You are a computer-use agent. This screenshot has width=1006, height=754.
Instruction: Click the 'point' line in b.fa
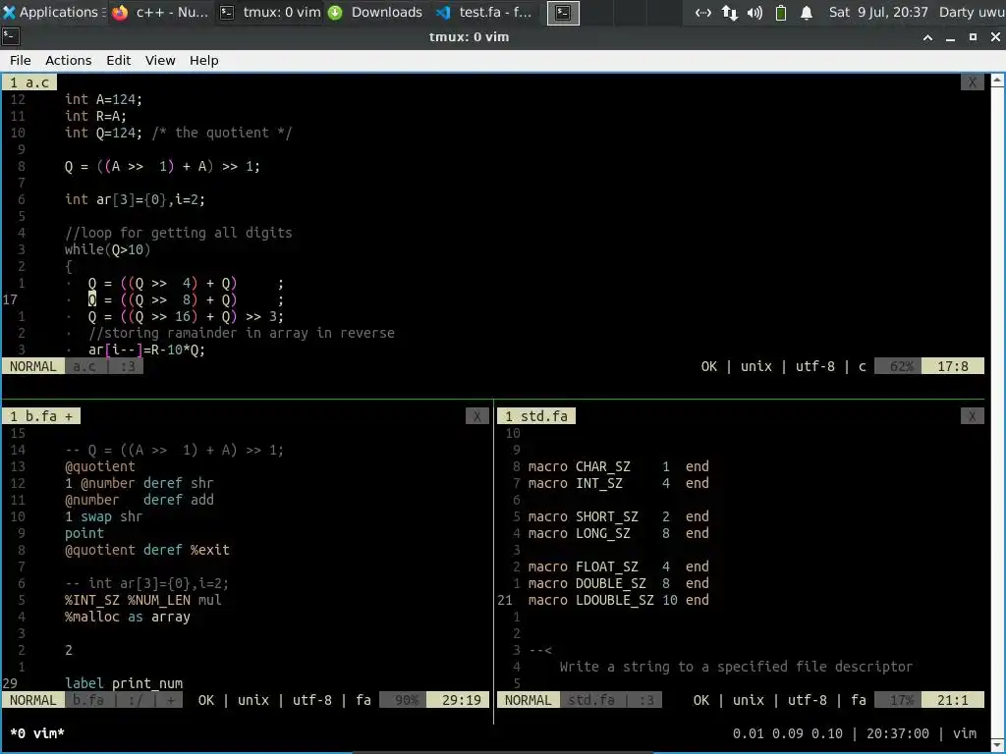(84, 533)
